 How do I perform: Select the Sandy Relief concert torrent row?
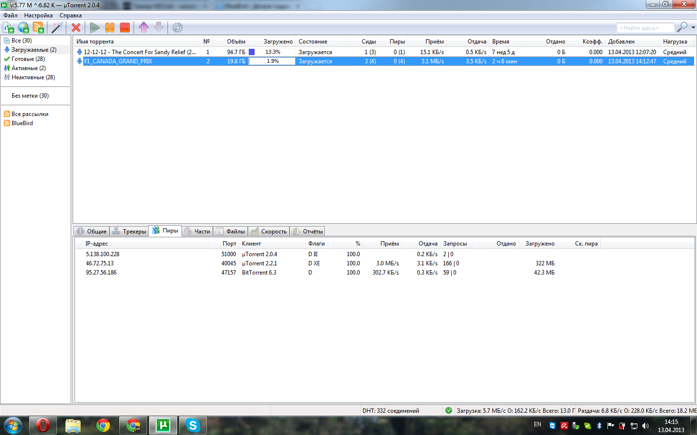[384, 52]
